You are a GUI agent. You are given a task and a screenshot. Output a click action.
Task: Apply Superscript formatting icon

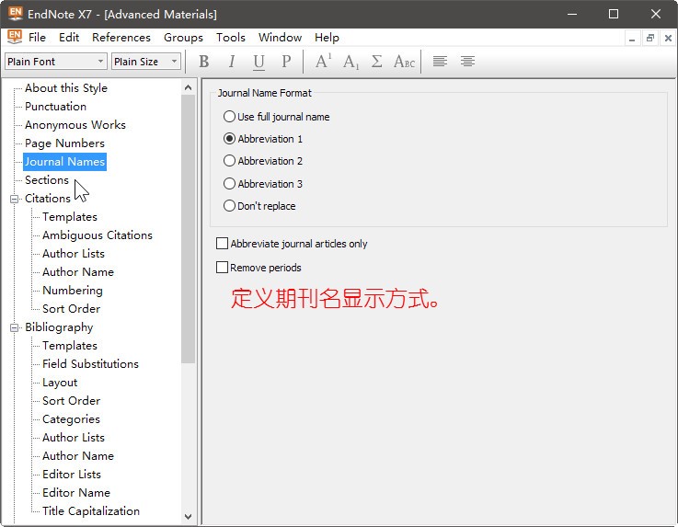point(323,62)
